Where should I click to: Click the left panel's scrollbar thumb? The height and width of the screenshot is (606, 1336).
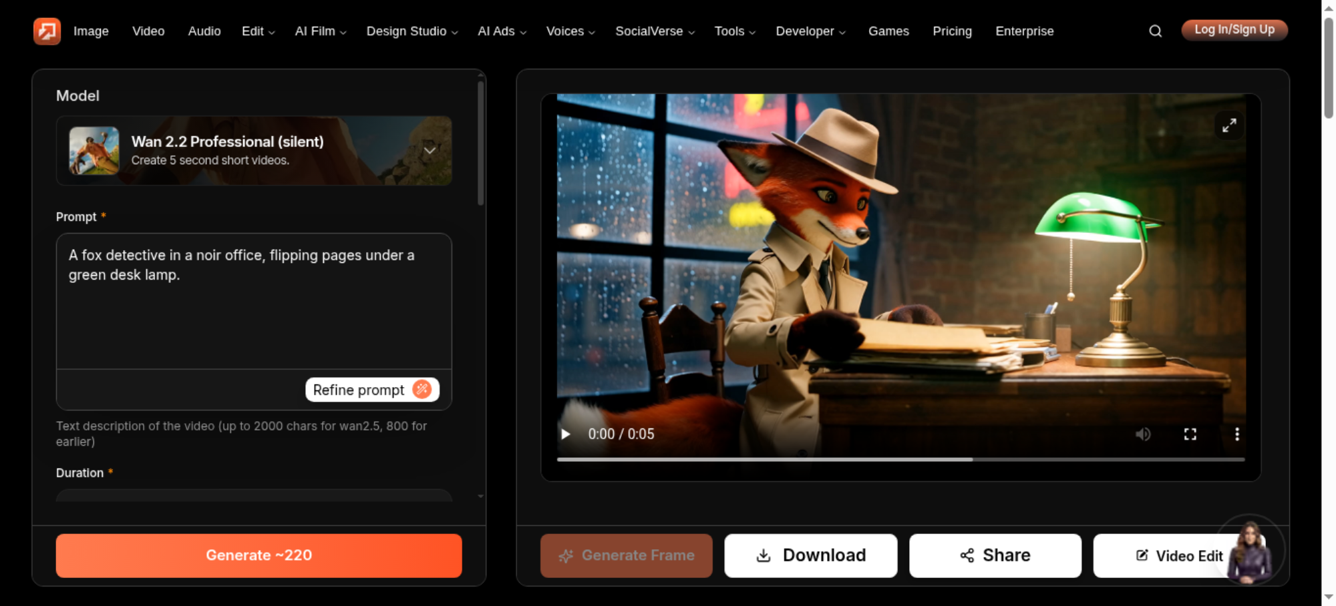click(x=480, y=143)
